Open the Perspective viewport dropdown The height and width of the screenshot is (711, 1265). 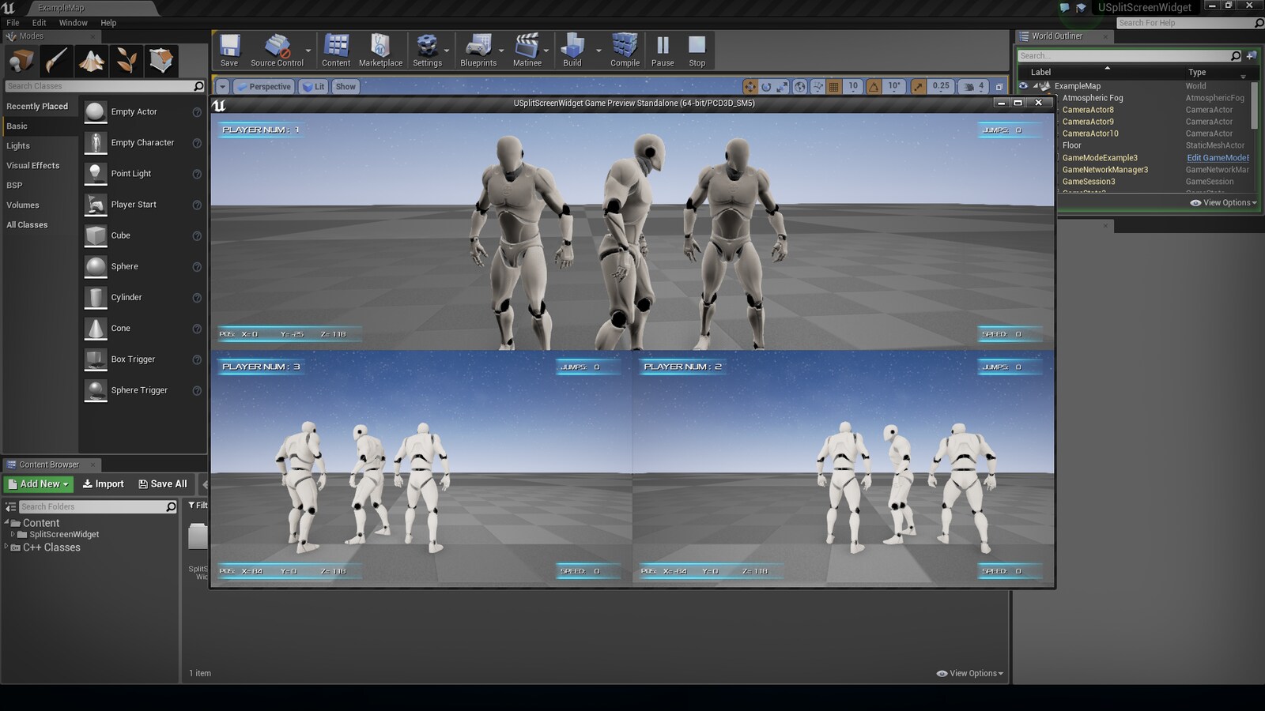(264, 87)
